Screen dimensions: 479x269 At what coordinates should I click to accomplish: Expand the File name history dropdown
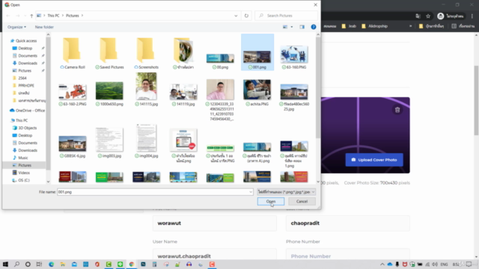click(x=251, y=192)
